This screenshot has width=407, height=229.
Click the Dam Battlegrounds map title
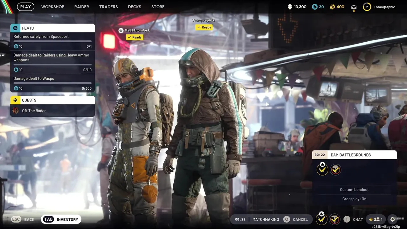[x=351, y=155]
